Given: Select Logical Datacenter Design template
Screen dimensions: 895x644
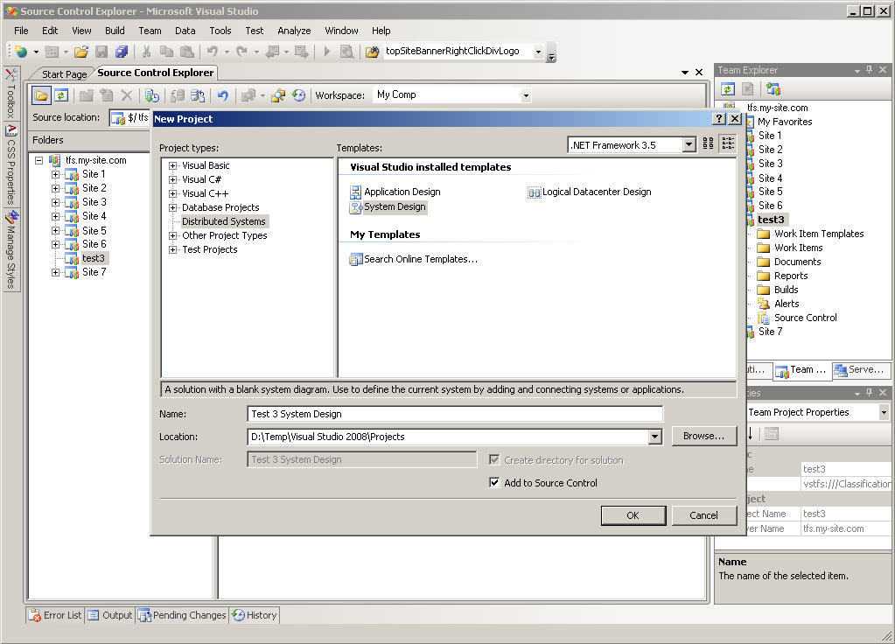Looking at the screenshot, I should (x=590, y=192).
